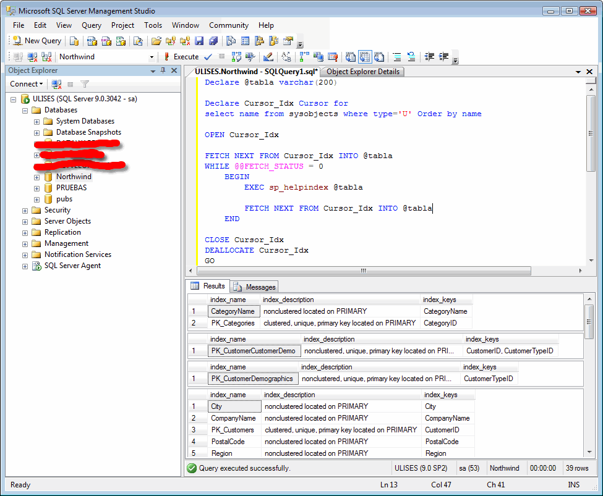
Task: Select the Notification Services tree item
Action: [x=78, y=254]
